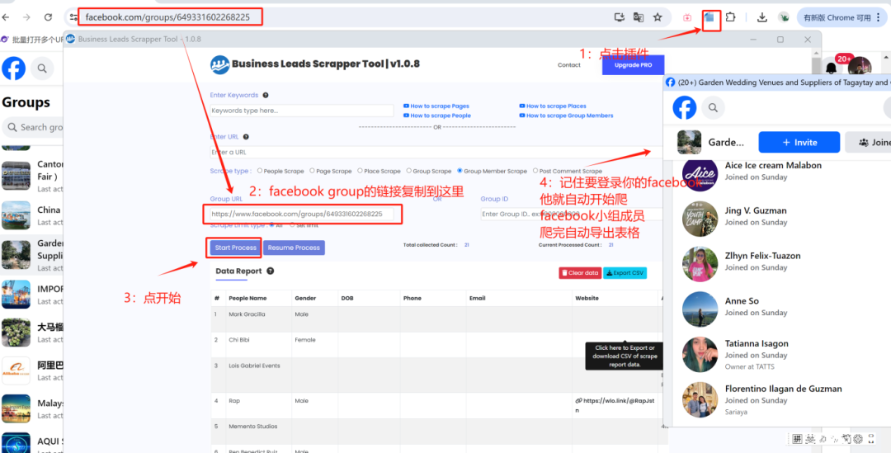Image resolution: width=891 pixels, height=453 pixels.
Task: Select People Scrape radio button
Action: [260, 171]
